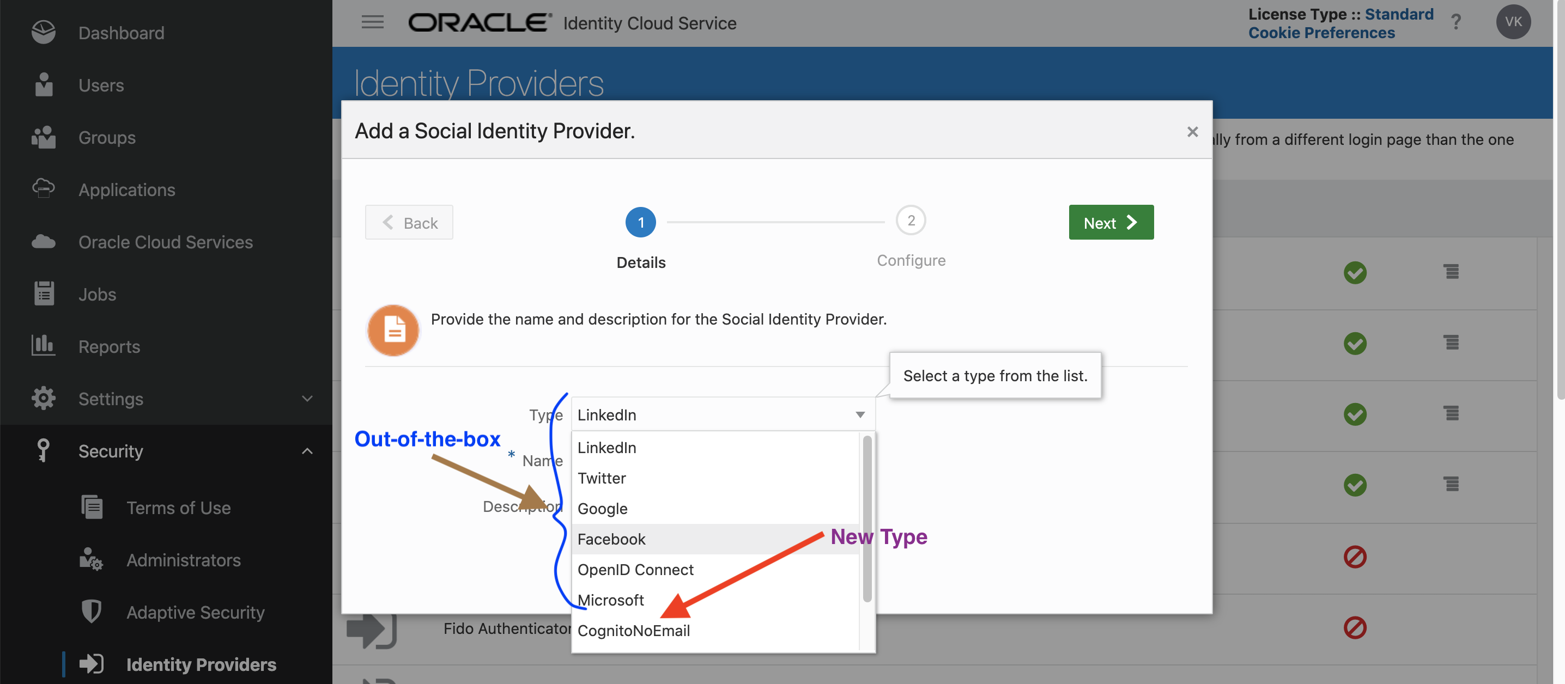Open the Users section icon
The image size is (1565, 684).
[43, 85]
